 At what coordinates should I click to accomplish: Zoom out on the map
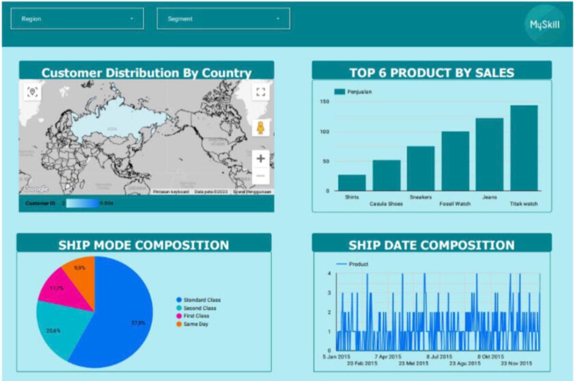click(261, 176)
